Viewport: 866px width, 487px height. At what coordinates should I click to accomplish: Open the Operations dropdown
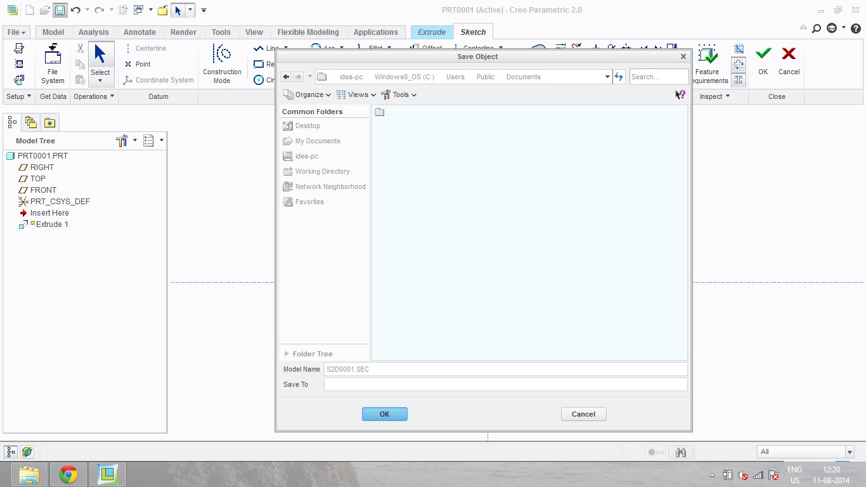(93, 96)
